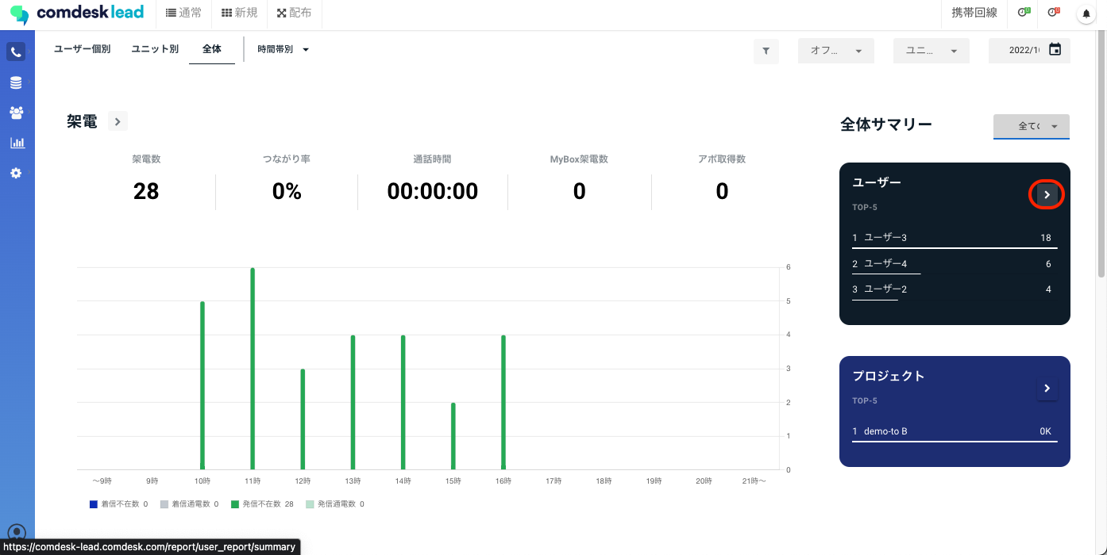Switch to the ユニット別 tab

pyautogui.click(x=155, y=49)
